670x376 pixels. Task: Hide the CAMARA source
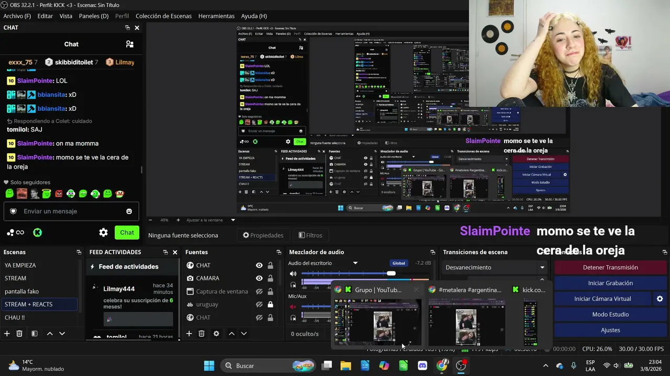259,278
